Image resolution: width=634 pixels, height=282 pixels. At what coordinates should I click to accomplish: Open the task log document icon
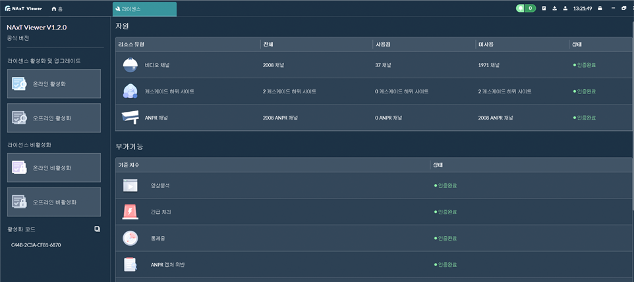coord(544,9)
